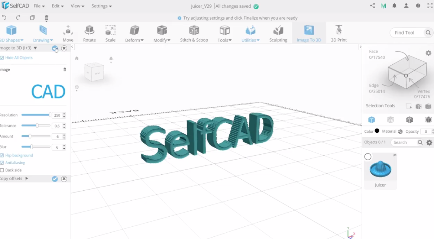Select the Rotate tool

click(x=90, y=33)
